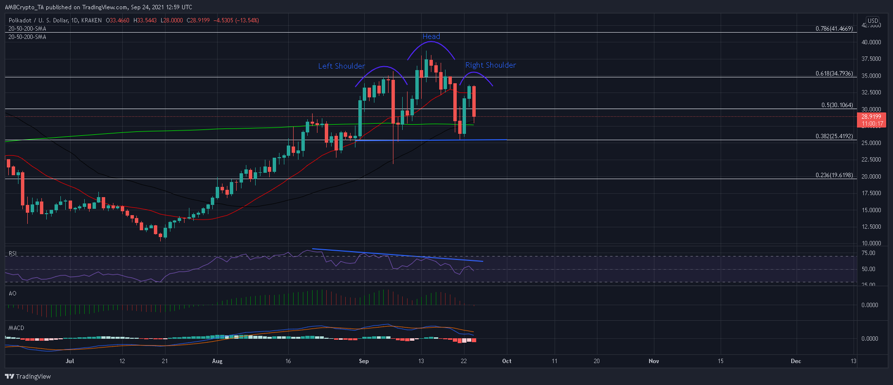Click the 0.5(30.1064) Fibonacci level label
The height and width of the screenshot is (385, 893).
tap(837, 105)
